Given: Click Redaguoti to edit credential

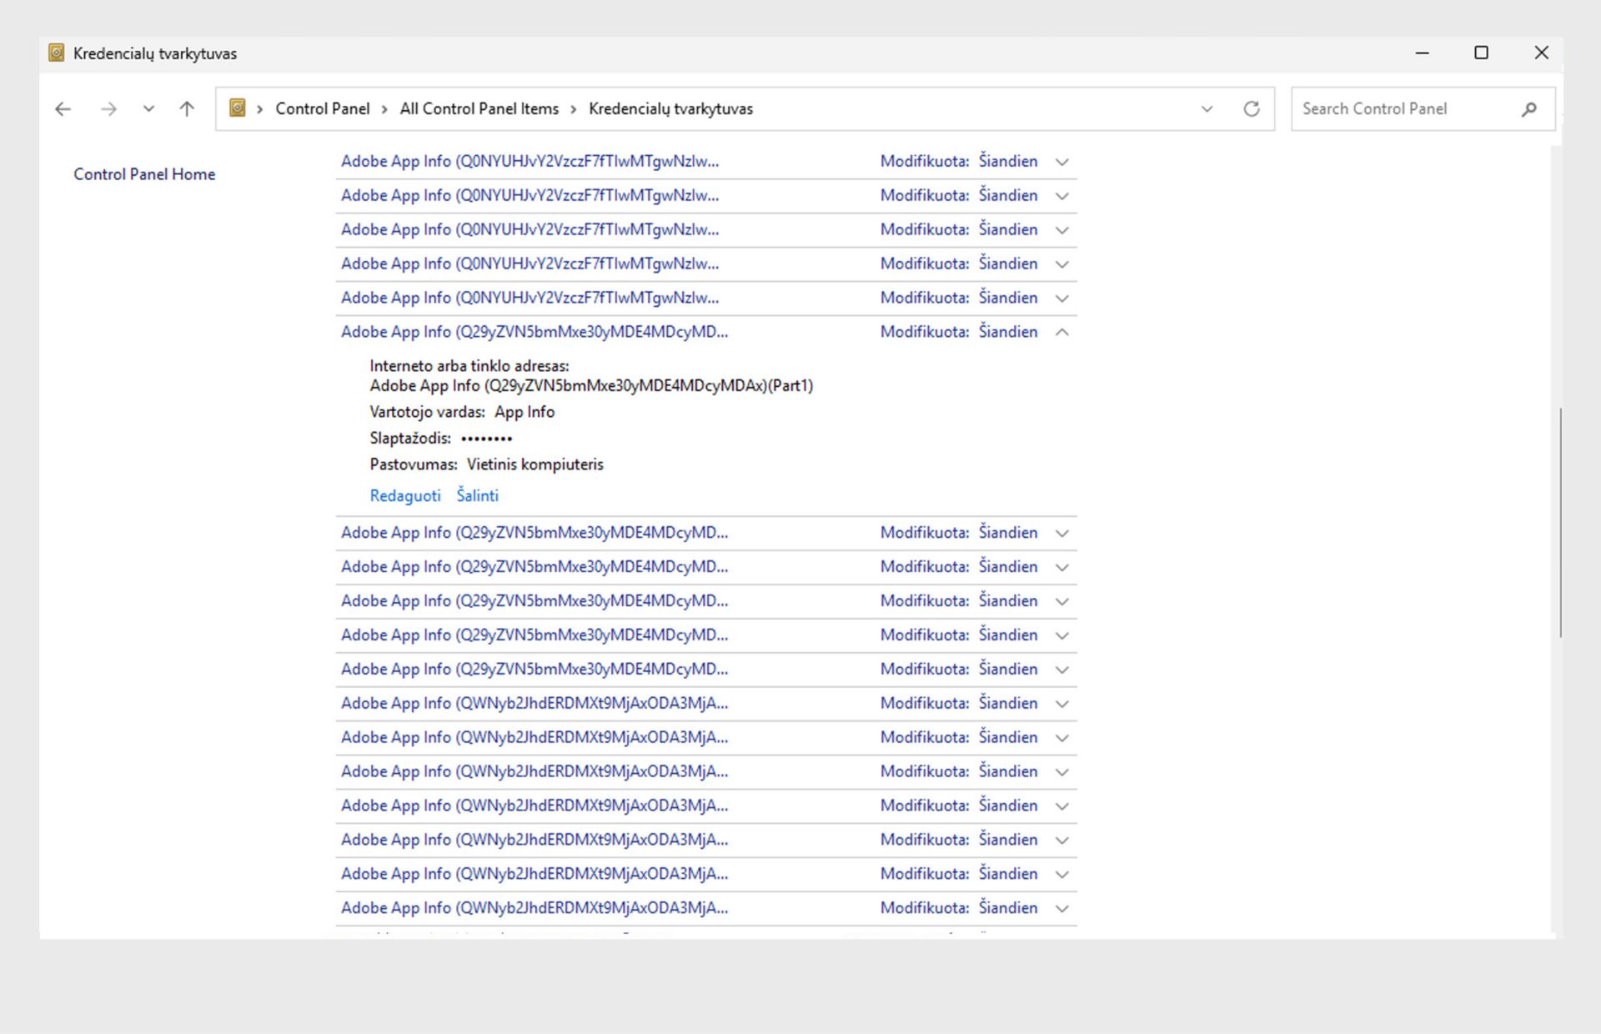Looking at the screenshot, I should 405,495.
